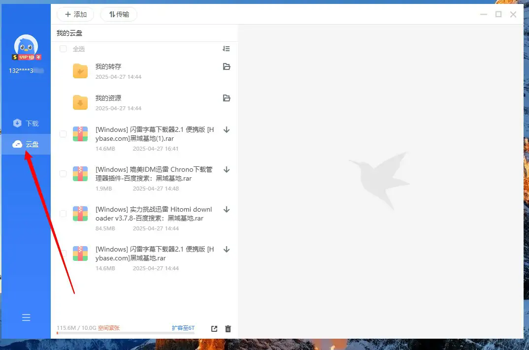Image resolution: width=529 pixels, height=350 pixels.
Task: Click the 1.9MB file size
Action: [x=103, y=189]
